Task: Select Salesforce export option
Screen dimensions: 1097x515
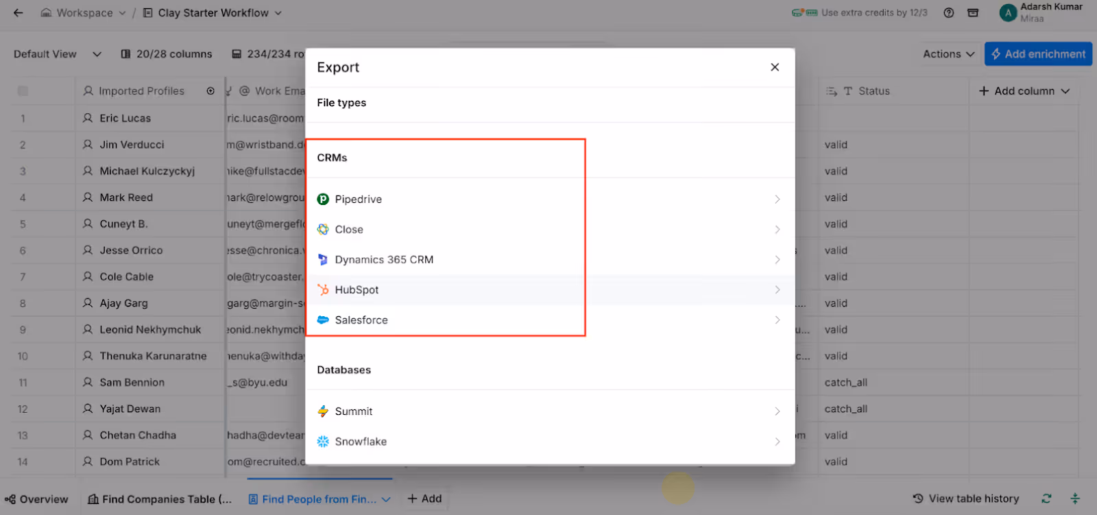Action: coord(550,320)
